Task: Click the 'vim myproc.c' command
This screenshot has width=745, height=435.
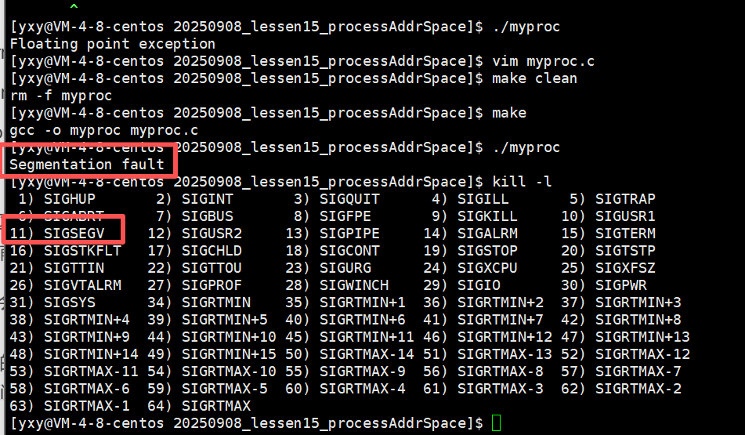Action: tap(543, 61)
